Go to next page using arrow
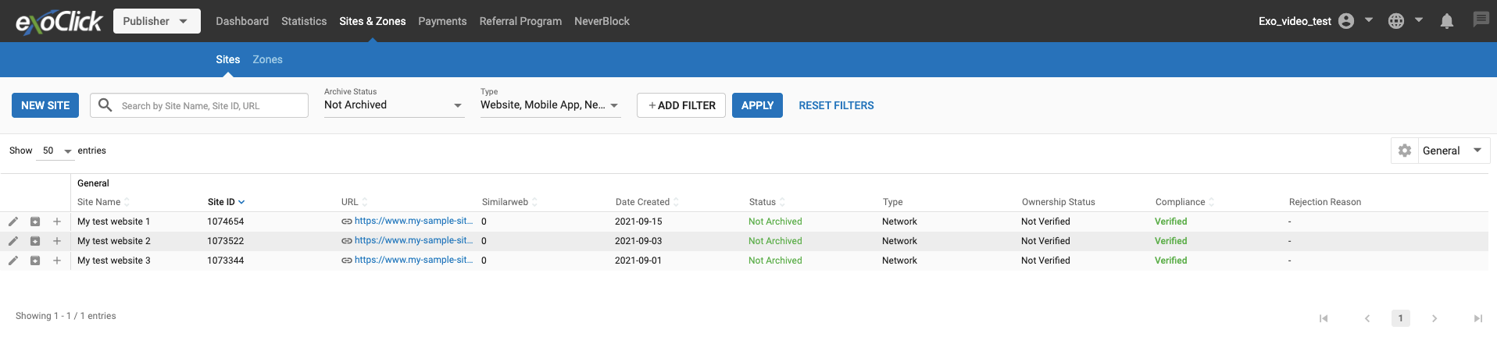Image resolution: width=1497 pixels, height=351 pixels. [x=1434, y=318]
